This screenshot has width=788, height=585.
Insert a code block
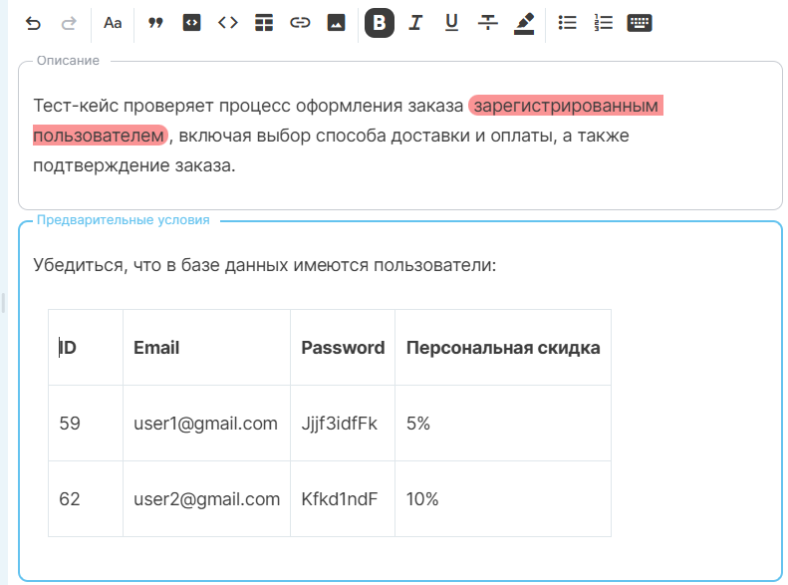[191, 23]
